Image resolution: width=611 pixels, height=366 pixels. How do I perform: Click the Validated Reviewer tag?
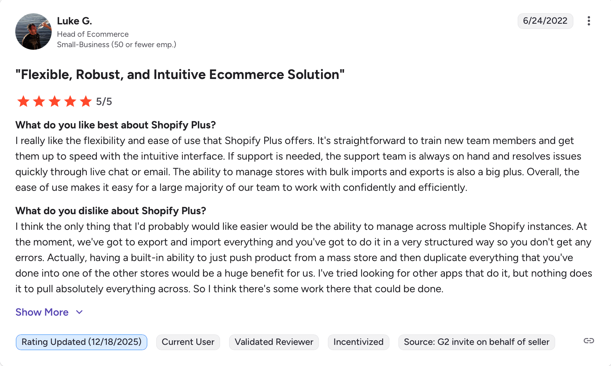point(274,342)
